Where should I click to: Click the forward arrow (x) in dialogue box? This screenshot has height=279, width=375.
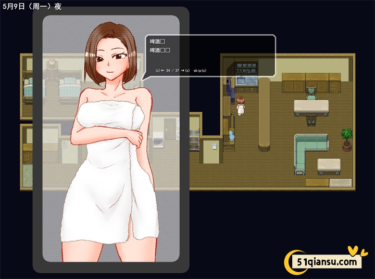184,70
